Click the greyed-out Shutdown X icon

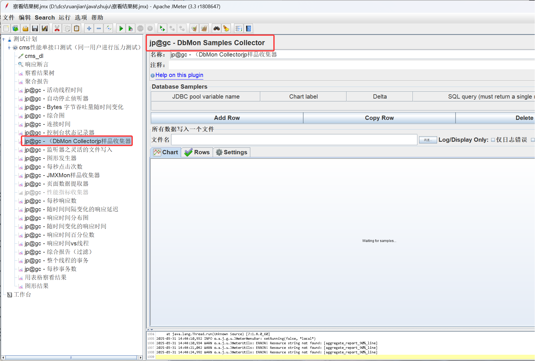[x=150, y=28]
